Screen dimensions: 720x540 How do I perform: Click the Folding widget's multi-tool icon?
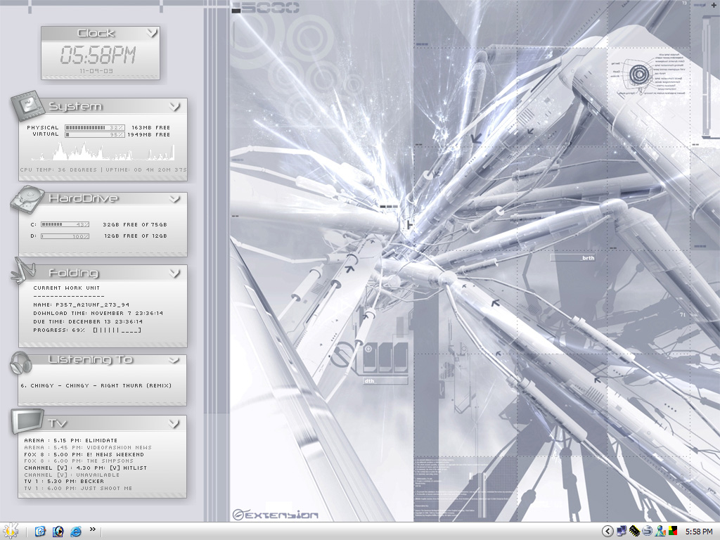[25, 272]
